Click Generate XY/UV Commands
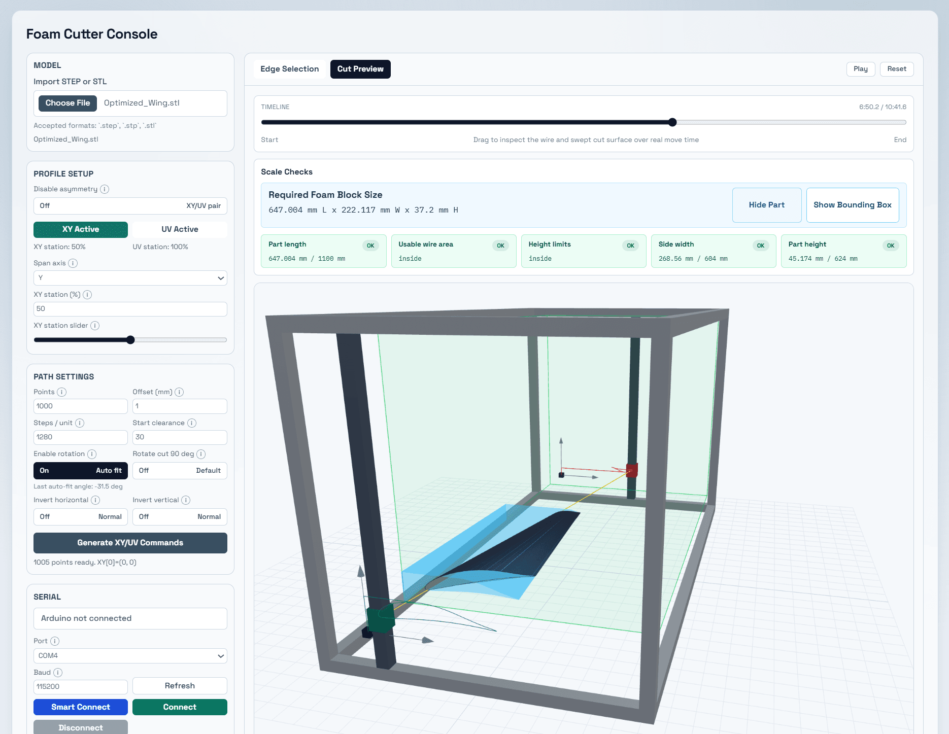949x734 pixels. 130,543
